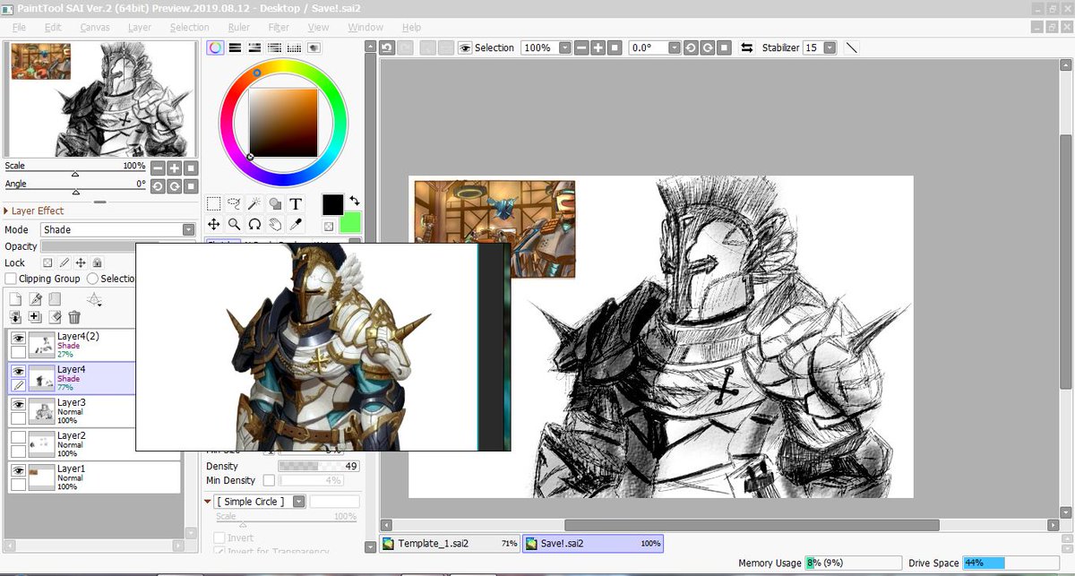Merge the selected layer down
The width and height of the screenshot is (1075, 576).
click(x=36, y=317)
